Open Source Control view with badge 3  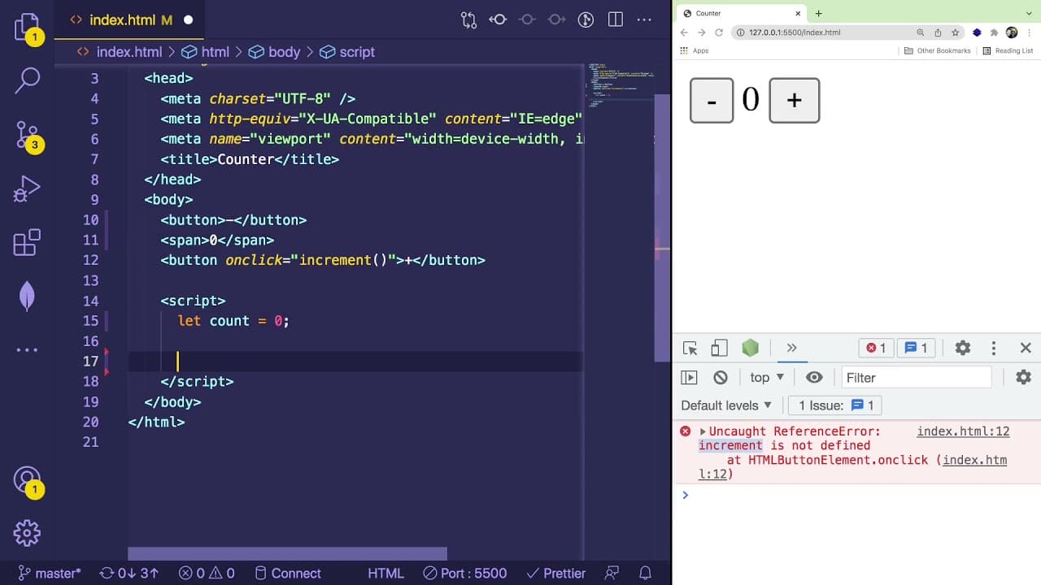(x=27, y=136)
